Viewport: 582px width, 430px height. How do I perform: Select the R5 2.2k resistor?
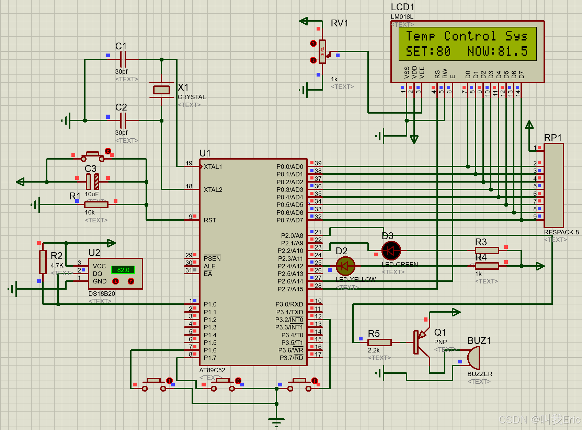pyautogui.click(x=379, y=342)
